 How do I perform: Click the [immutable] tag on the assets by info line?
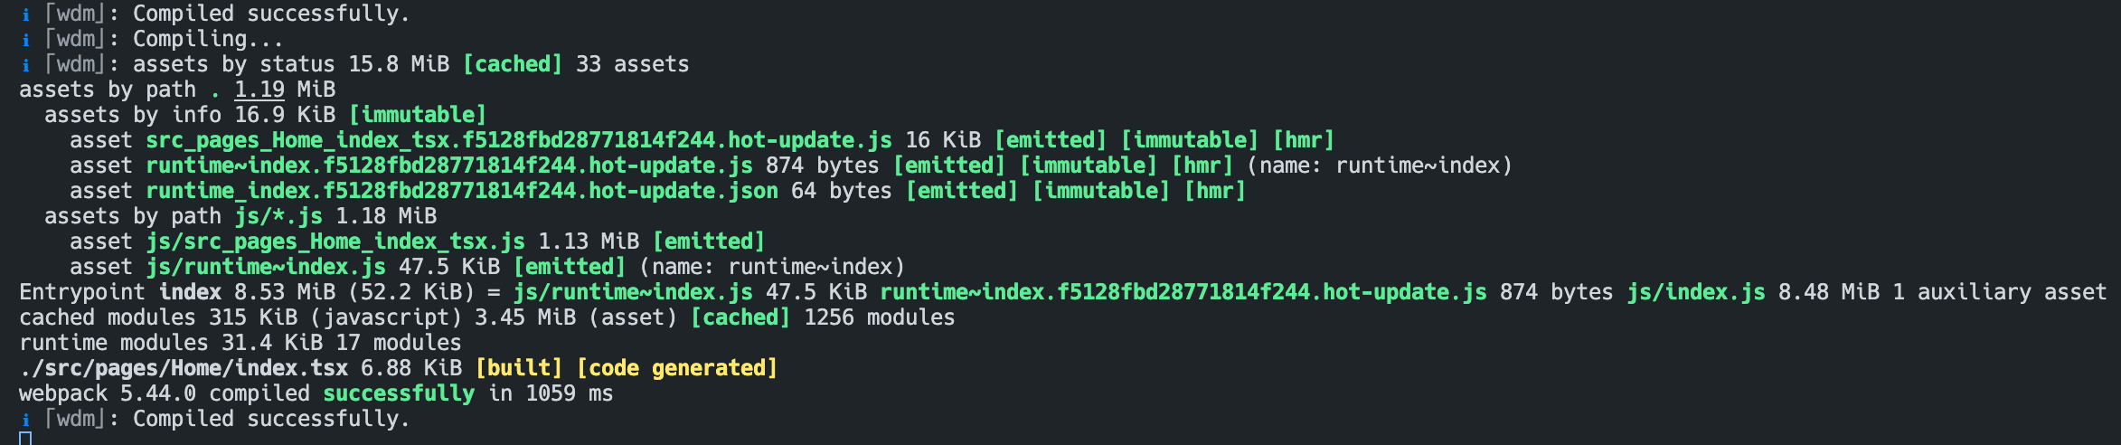(x=418, y=115)
